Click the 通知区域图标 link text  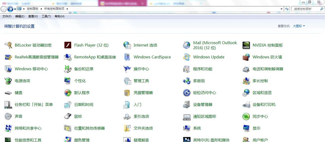205,117
